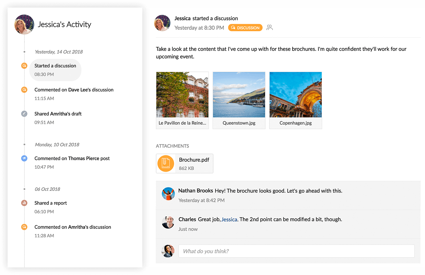Click the blue megaphone icon for Thomas Pierce post
The image size is (425, 275).
coord(24,158)
